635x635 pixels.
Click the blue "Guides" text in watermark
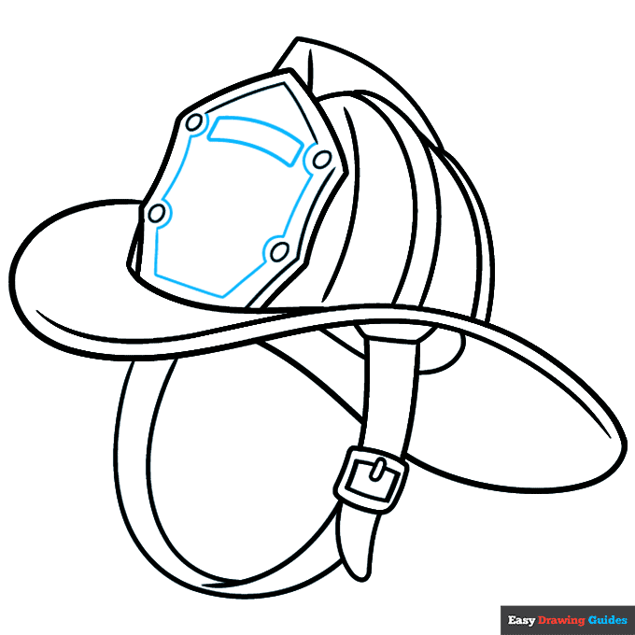[608, 620]
